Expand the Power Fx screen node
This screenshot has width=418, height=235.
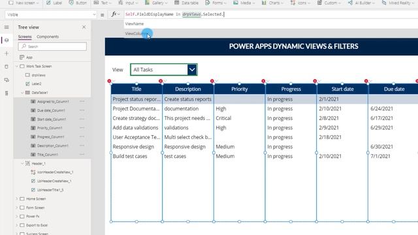(17, 216)
